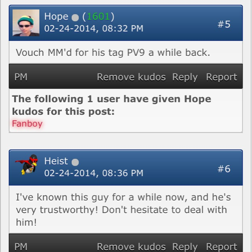
Task: Click Heist's gray offline status dot
Action: [75, 162]
